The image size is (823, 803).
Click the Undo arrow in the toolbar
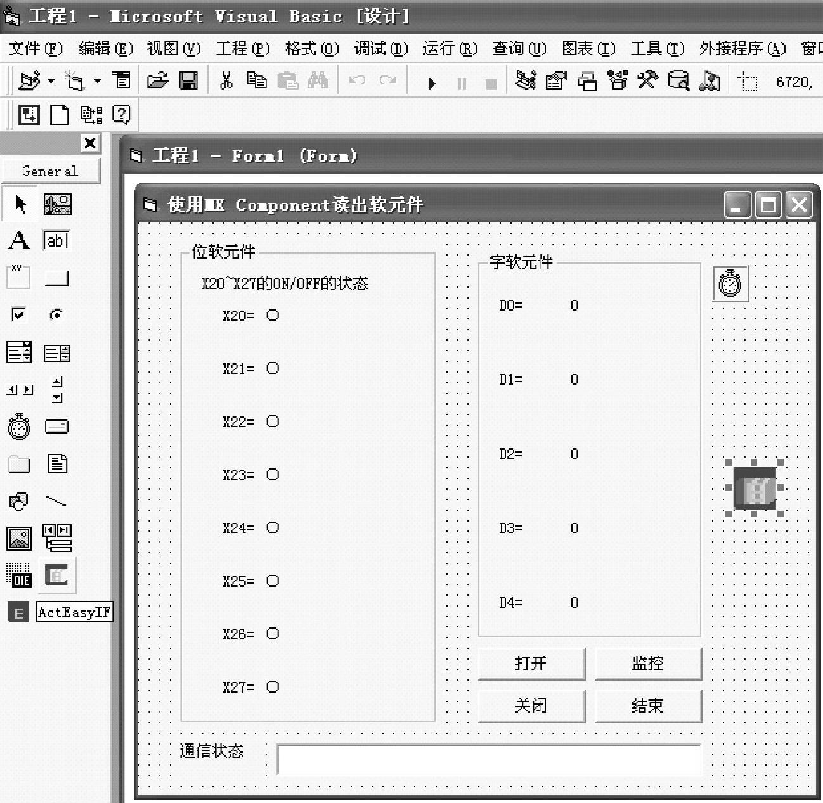(x=358, y=80)
